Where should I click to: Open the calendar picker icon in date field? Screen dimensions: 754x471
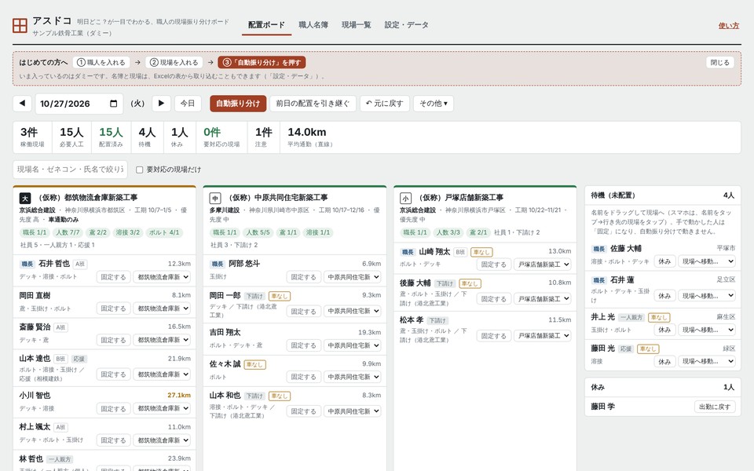pyautogui.click(x=113, y=104)
